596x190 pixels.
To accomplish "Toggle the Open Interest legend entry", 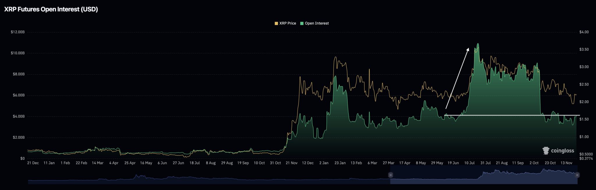I will click(x=314, y=23).
